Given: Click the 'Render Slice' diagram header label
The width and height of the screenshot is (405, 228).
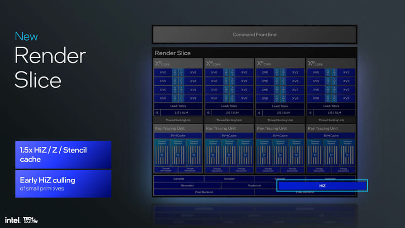Looking at the screenshot, I should coord(173,53).
